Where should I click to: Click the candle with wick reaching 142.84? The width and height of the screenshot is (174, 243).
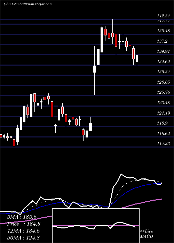coord(113,32)
